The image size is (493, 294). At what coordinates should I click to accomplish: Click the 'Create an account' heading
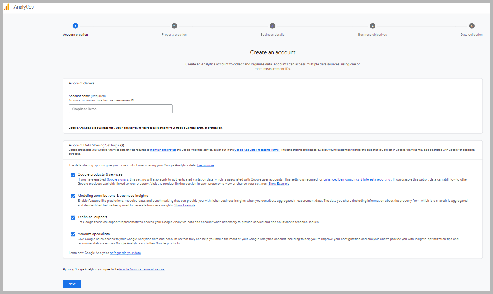tap(273, 52)
